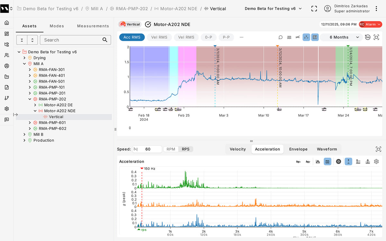The height and width of the screenshot is (241, 386).
Task: Open the branch/merge icon in the sidebar
Action: [x=7, y=98]
